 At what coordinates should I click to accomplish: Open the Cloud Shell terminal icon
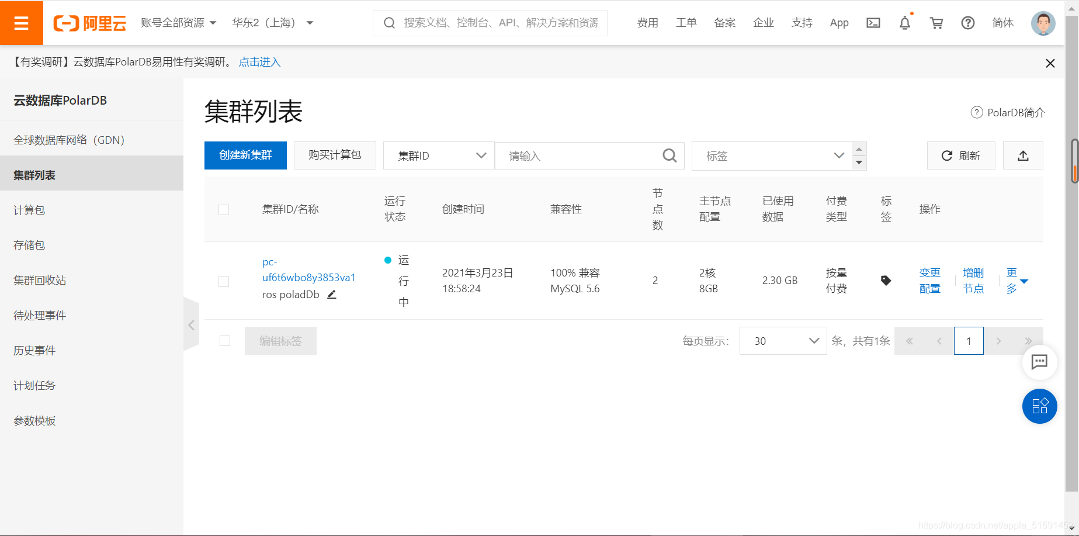(873, 23)
